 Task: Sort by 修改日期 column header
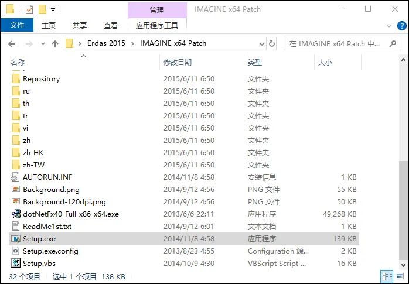(x=178, y=63)
